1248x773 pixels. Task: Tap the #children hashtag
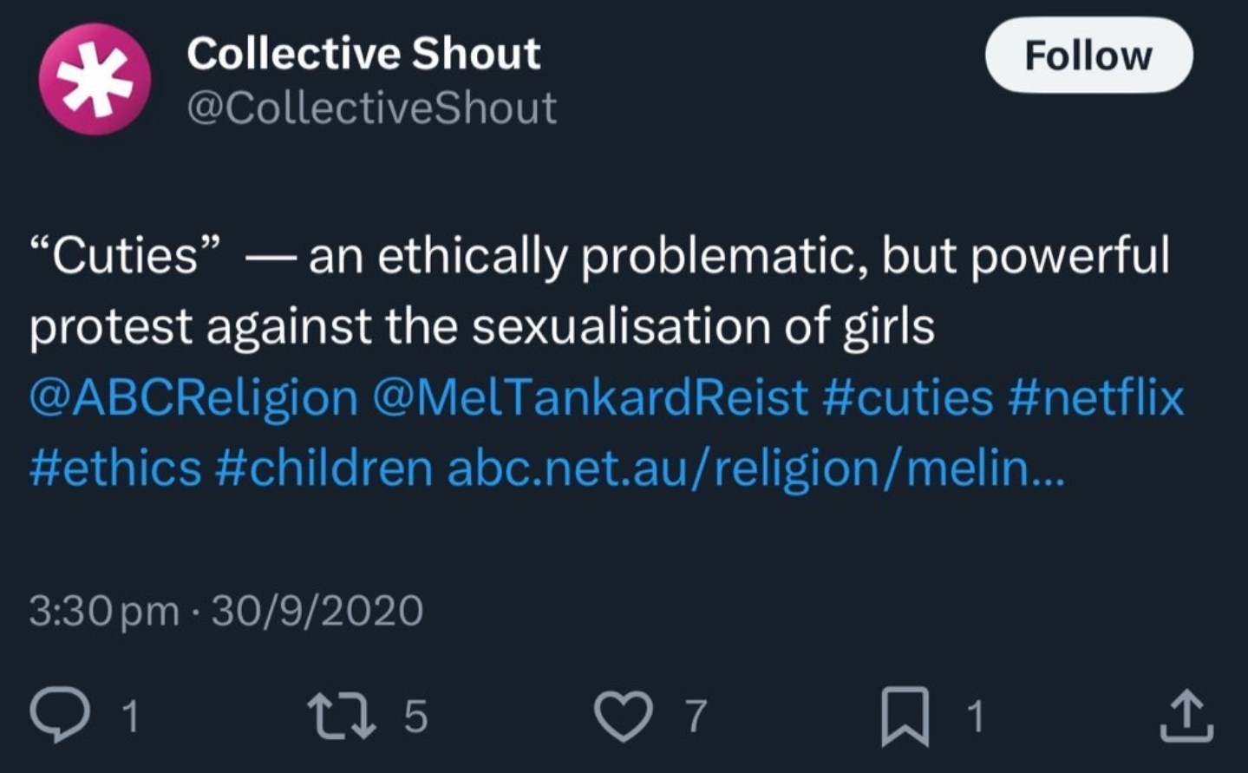click(323, 468)
